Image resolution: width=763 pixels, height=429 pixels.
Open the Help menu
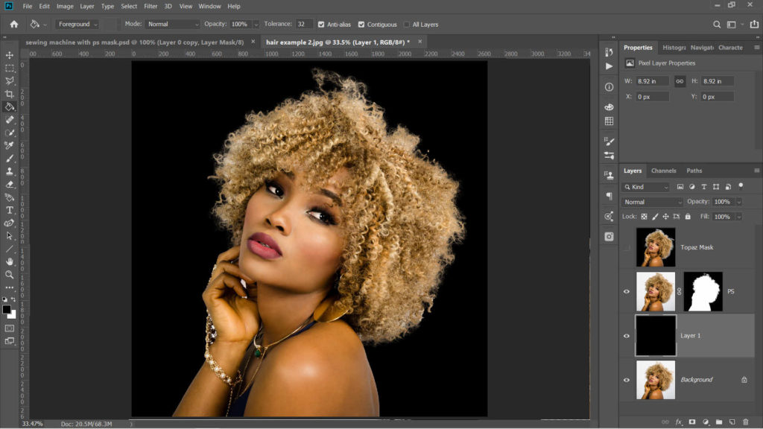click(x=233, y=6)
